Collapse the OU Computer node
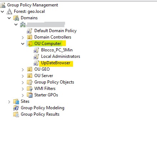This screenshot has height=141, width=157. (23, 44)
